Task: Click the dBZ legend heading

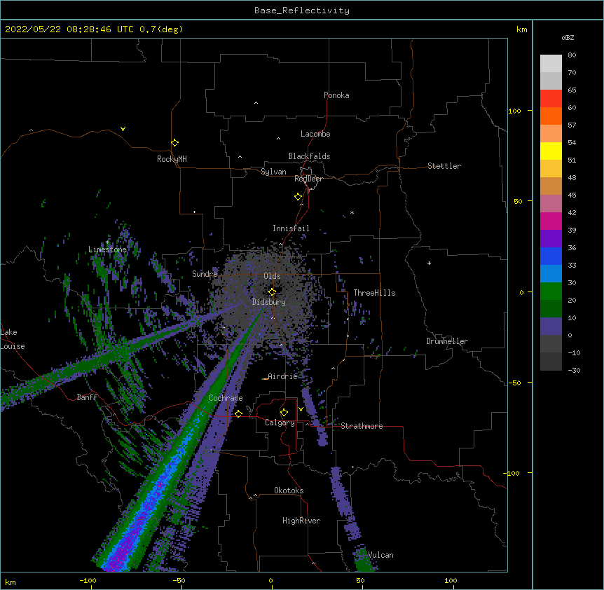Action: 568,37
